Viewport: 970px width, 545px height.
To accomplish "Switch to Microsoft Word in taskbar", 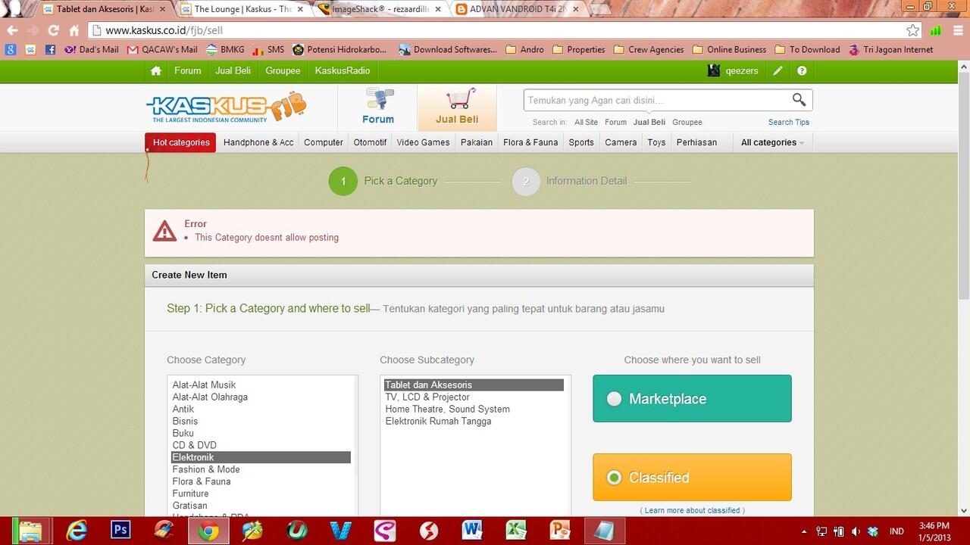I will [472, 531].
